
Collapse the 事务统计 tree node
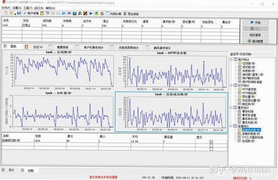[x=231, y=108]
